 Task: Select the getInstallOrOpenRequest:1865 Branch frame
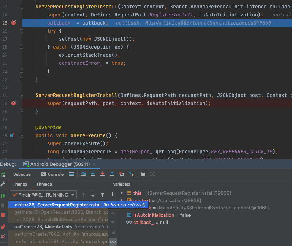click(x=58, y=212)
